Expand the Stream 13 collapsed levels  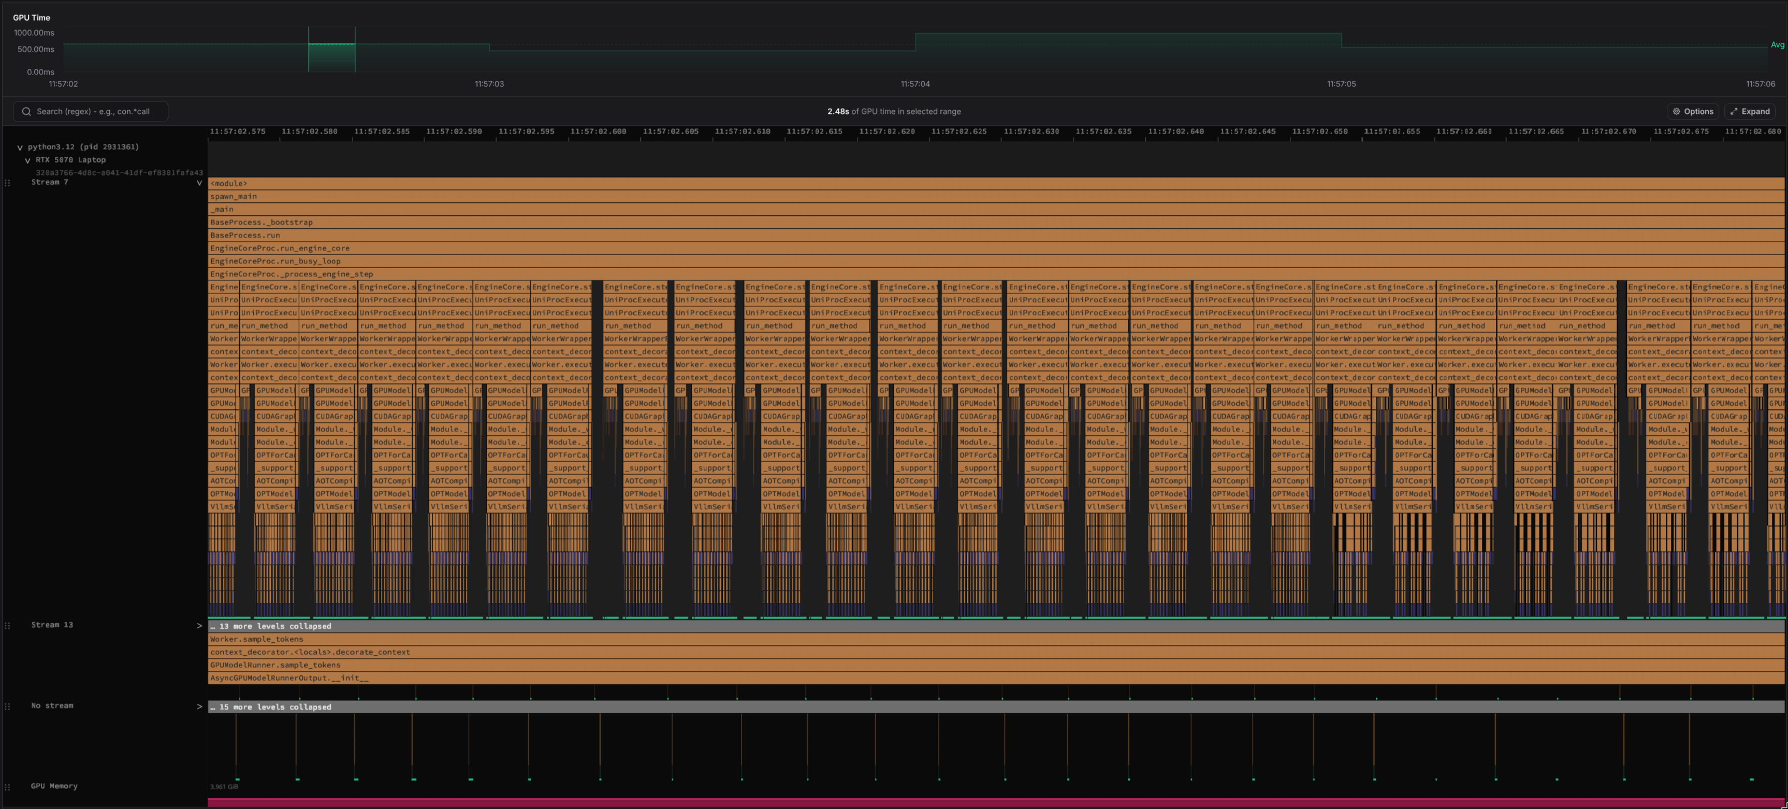pos(199,626)
